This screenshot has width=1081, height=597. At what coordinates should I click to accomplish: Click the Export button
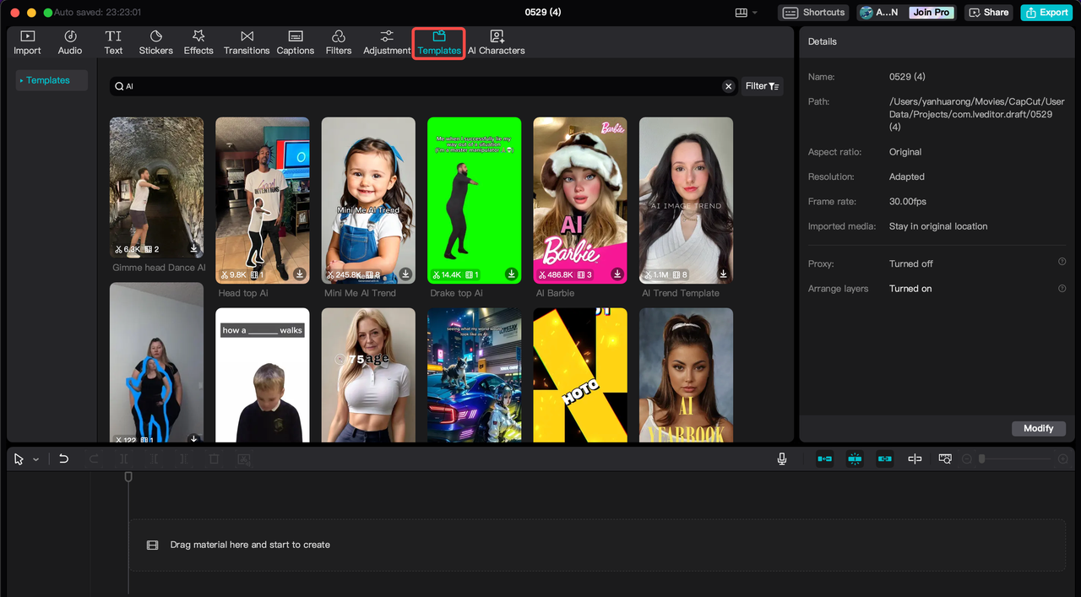pos(1046,13)
